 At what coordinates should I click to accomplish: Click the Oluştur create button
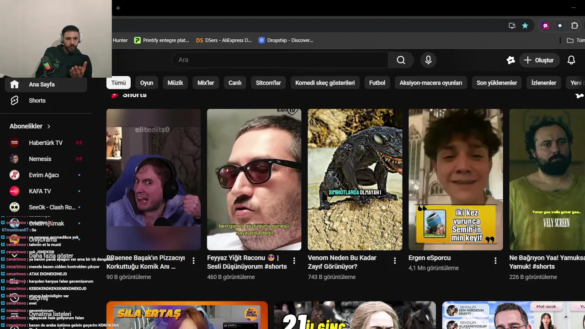pos(539,60)
